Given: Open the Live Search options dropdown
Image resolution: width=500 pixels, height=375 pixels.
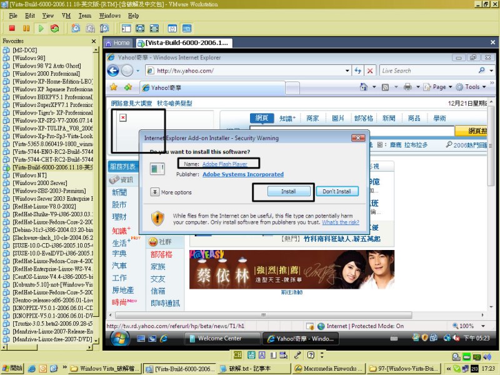Looking at the screenshot, I should [491, 71].
